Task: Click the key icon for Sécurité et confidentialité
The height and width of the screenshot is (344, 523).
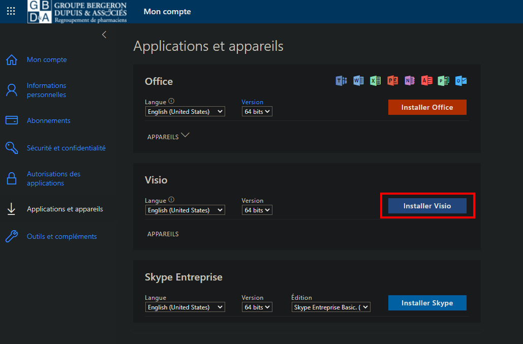Action: [x=12, y=148]
